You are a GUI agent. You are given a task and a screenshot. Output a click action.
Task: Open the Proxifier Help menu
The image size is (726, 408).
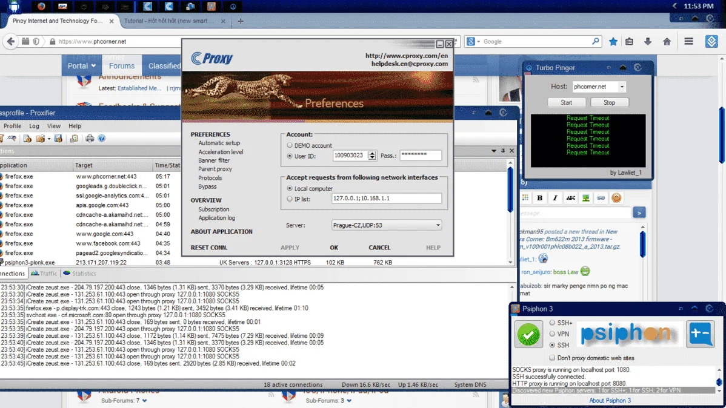(x=75, y=126)
